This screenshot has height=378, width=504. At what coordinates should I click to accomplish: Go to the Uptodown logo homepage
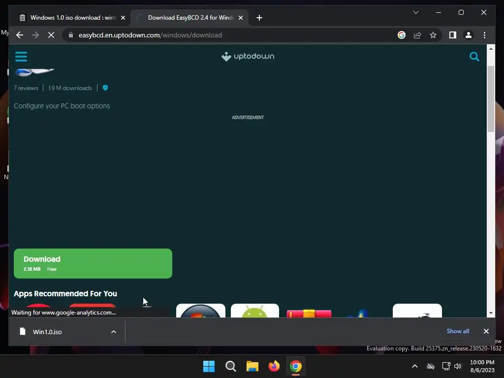point(248,56)
